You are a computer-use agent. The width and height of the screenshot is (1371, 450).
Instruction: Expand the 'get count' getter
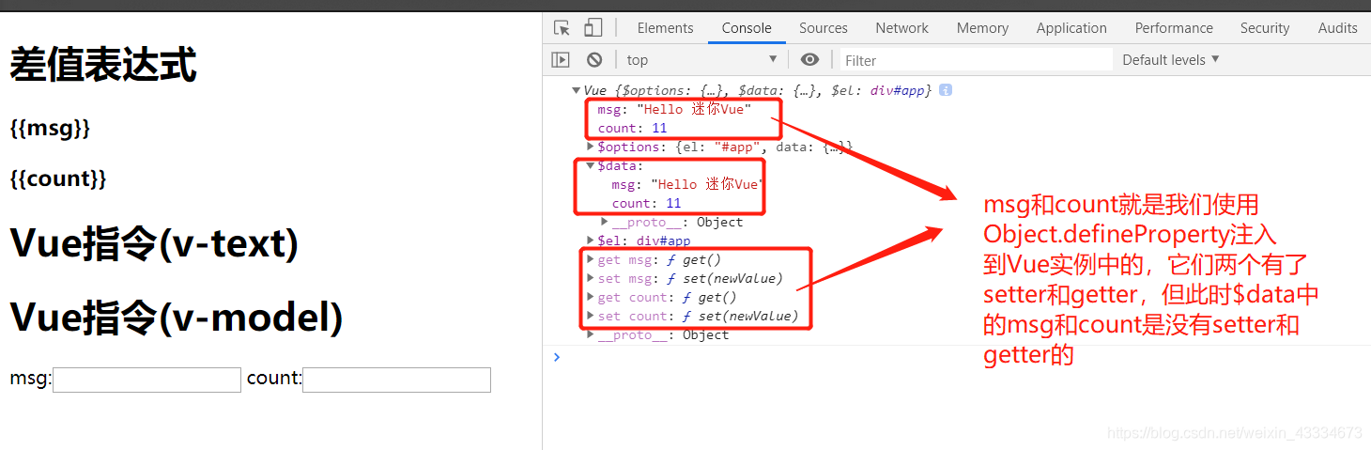coord(591,297)
